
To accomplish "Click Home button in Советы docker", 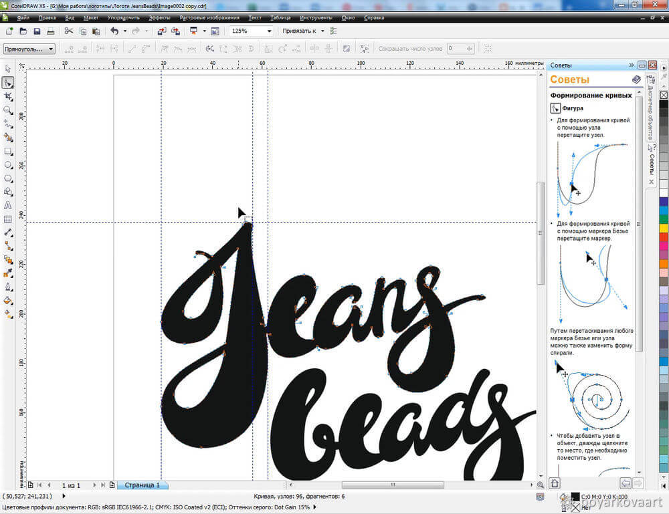I will (x=555, y=483).
